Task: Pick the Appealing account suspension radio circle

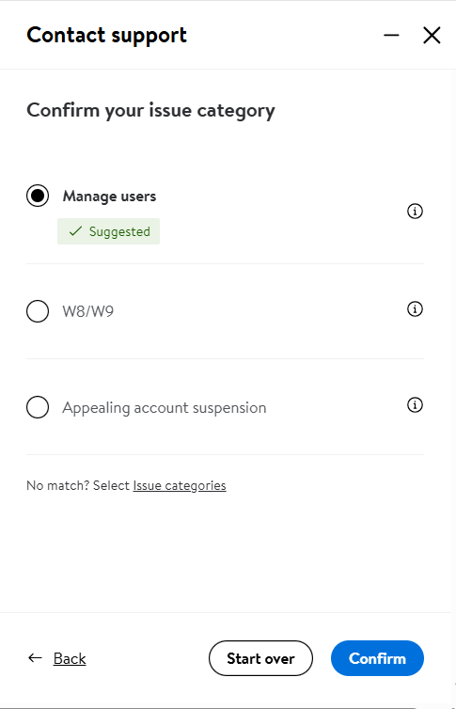Action: [x=38, y=407]
